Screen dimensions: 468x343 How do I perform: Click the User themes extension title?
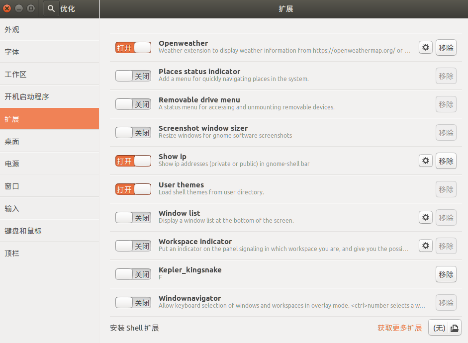point(181,185)
